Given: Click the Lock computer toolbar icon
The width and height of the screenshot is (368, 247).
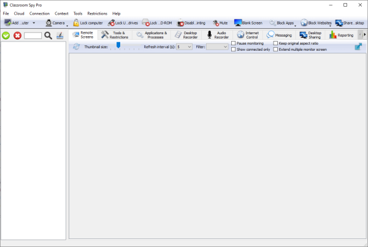Looking at the screenshot, I should [x=76, y=23].
